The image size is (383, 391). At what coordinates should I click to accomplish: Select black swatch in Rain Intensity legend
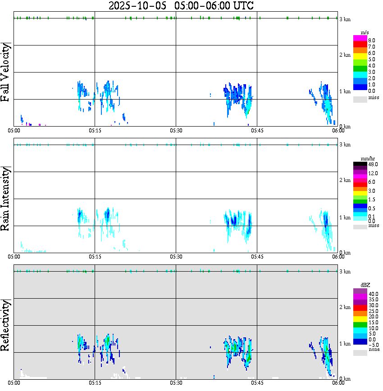[360, 164]
